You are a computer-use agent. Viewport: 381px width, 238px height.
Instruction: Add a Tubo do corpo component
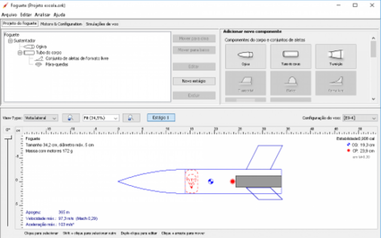point(291,56)
